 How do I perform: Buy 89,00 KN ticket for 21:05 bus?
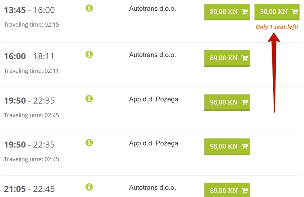[x=227, y=190]
